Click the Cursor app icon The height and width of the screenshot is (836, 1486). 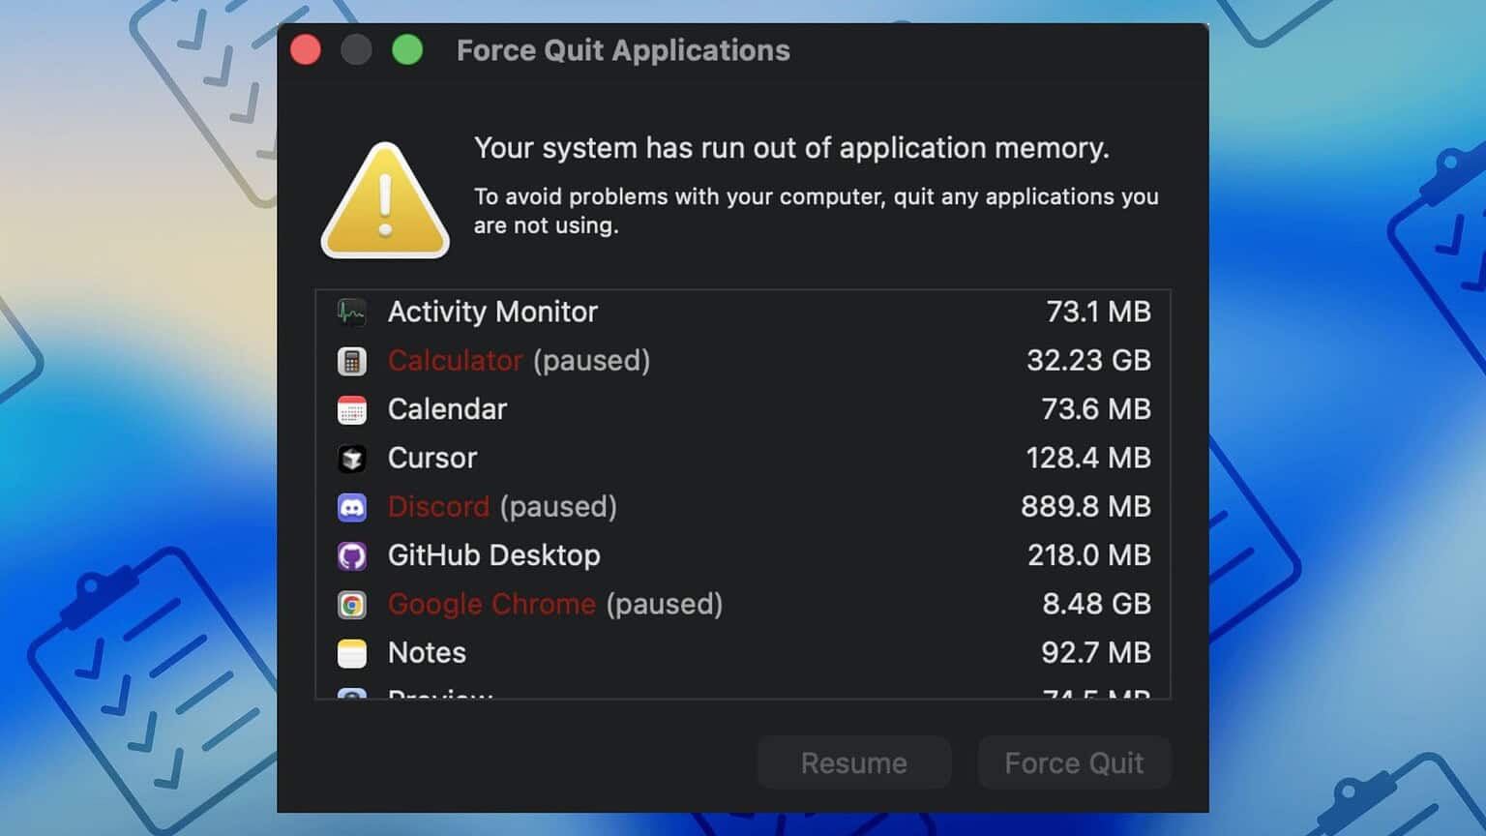tap(351, 458)
